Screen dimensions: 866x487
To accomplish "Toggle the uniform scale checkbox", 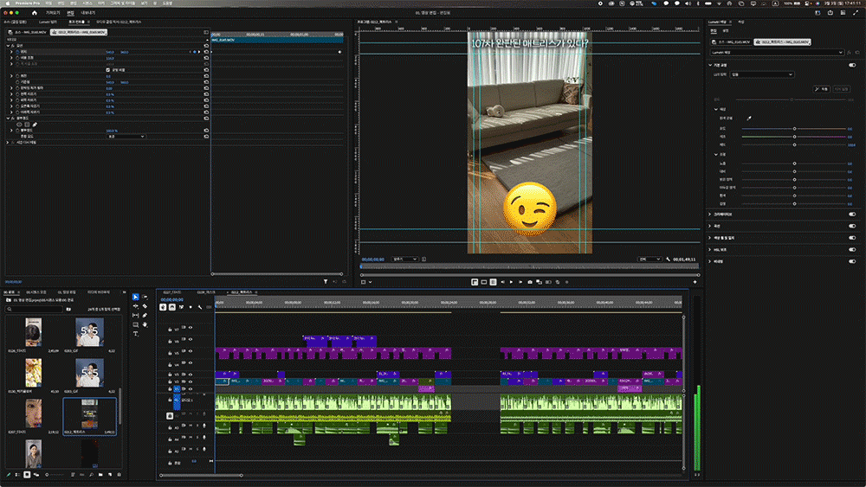I will 107,70.
